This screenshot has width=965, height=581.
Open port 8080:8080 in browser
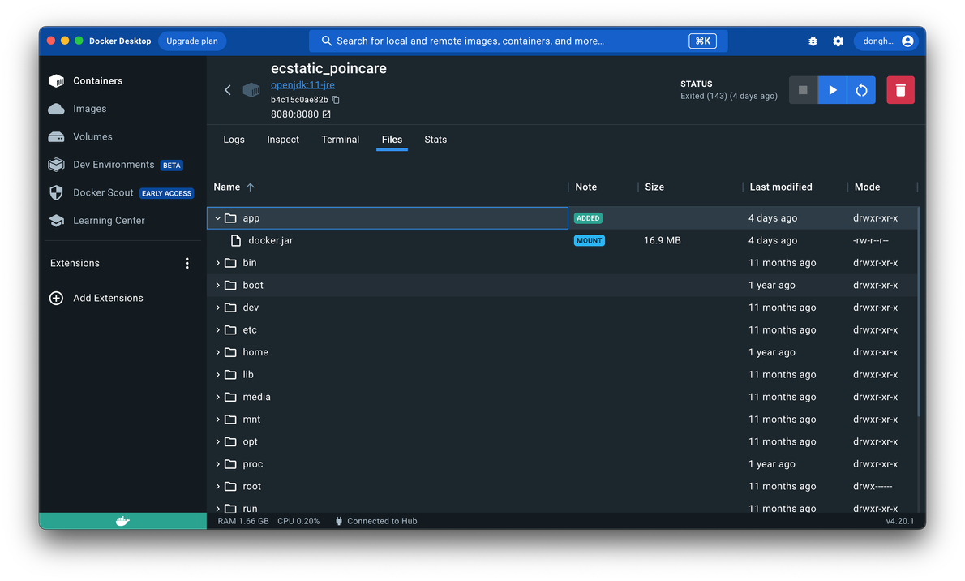tap(326, 114)
